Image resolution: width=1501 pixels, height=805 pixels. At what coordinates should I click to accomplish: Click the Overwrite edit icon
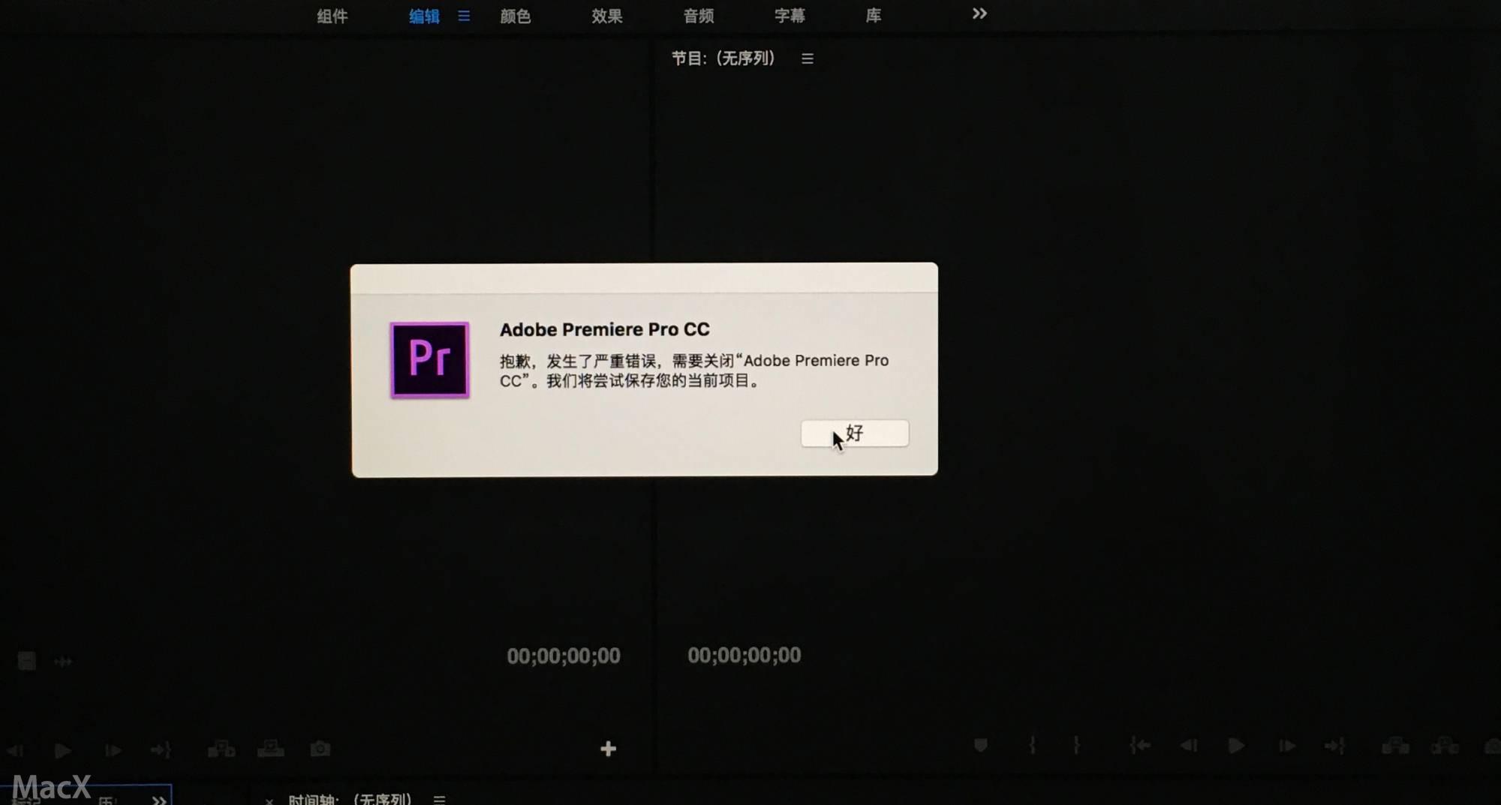(x=271, y=749)
